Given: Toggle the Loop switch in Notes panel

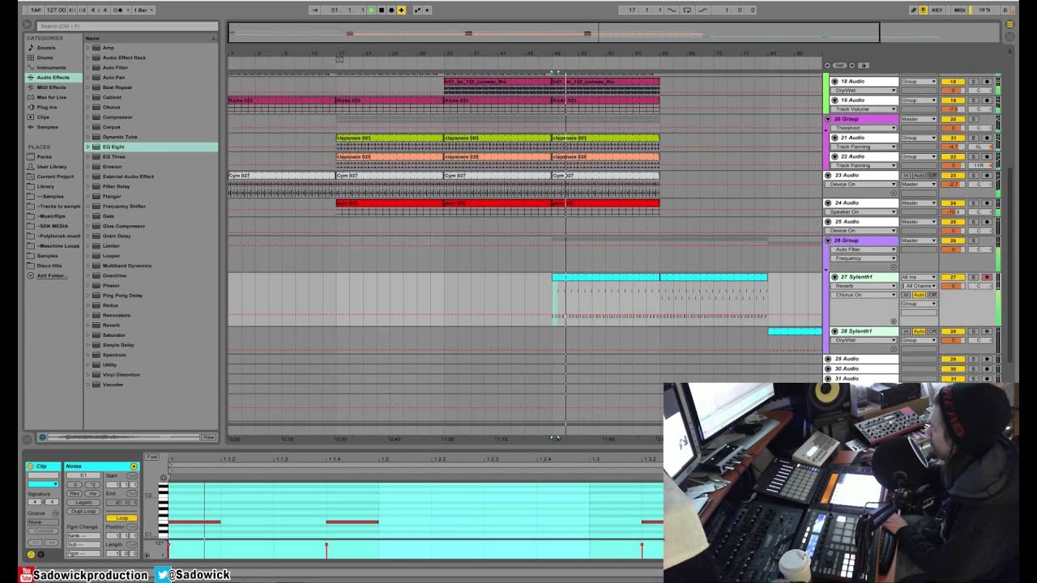Looking at the screenshot, I should tap(122, 517).
